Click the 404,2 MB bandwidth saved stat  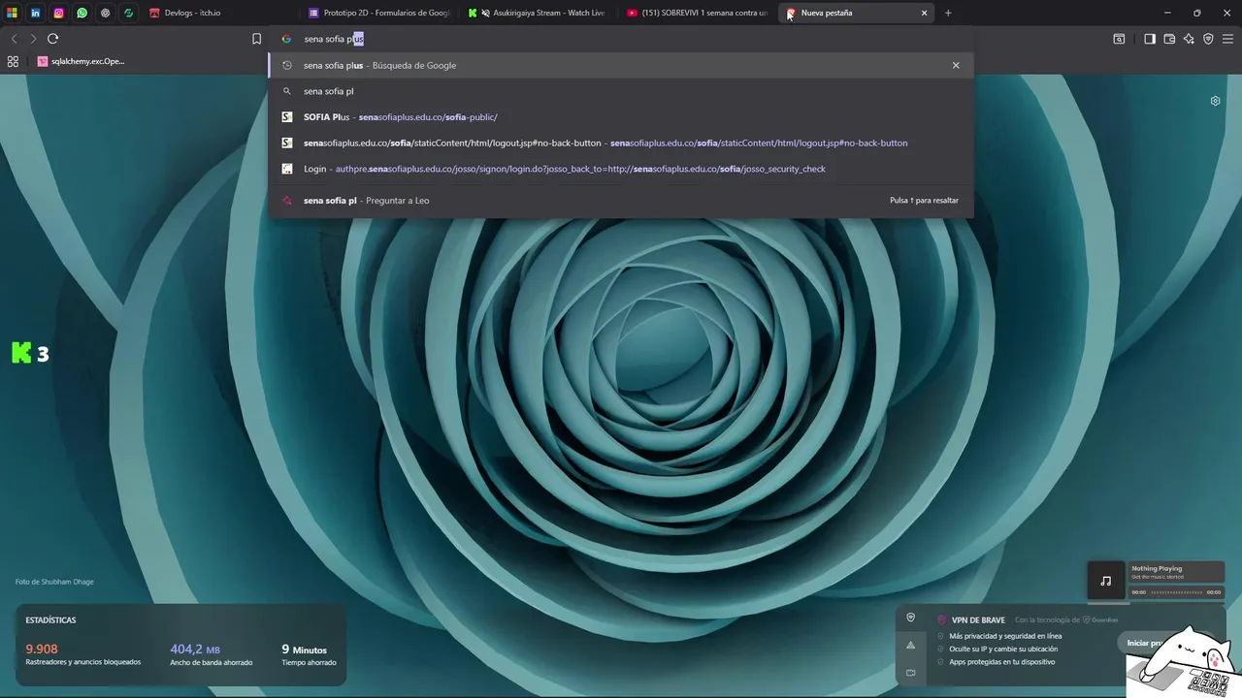point(211,655)
